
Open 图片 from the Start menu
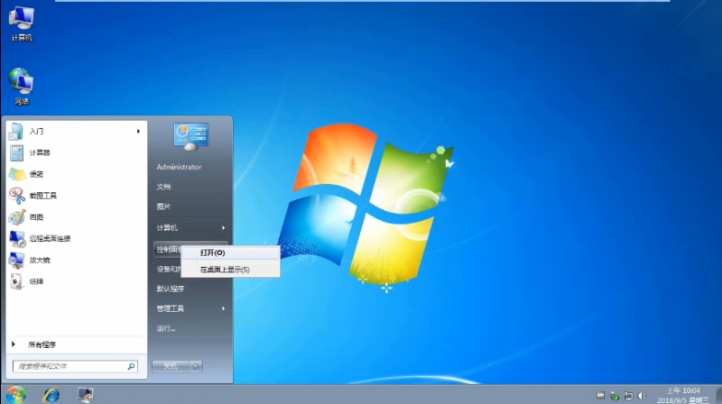(163, 207)
